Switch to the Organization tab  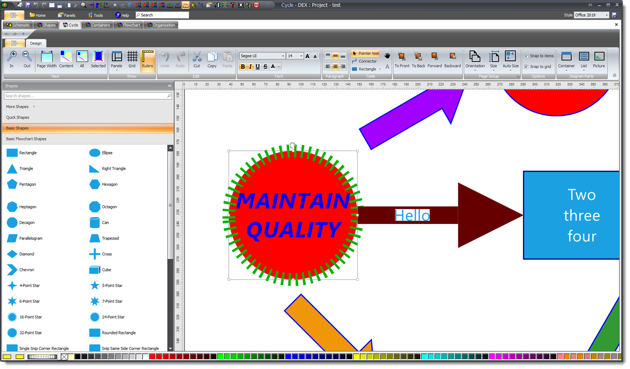pyautogui.click(x=161, y=25)
